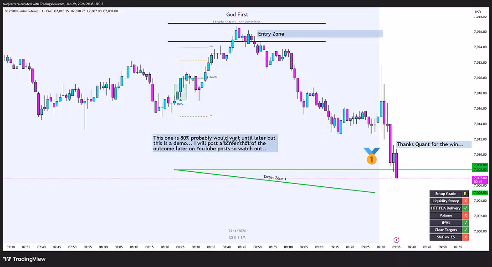Click the 08:30 time axis label
Screen dimensions: 492x267
pyautogui.click(x=196, y=247)
